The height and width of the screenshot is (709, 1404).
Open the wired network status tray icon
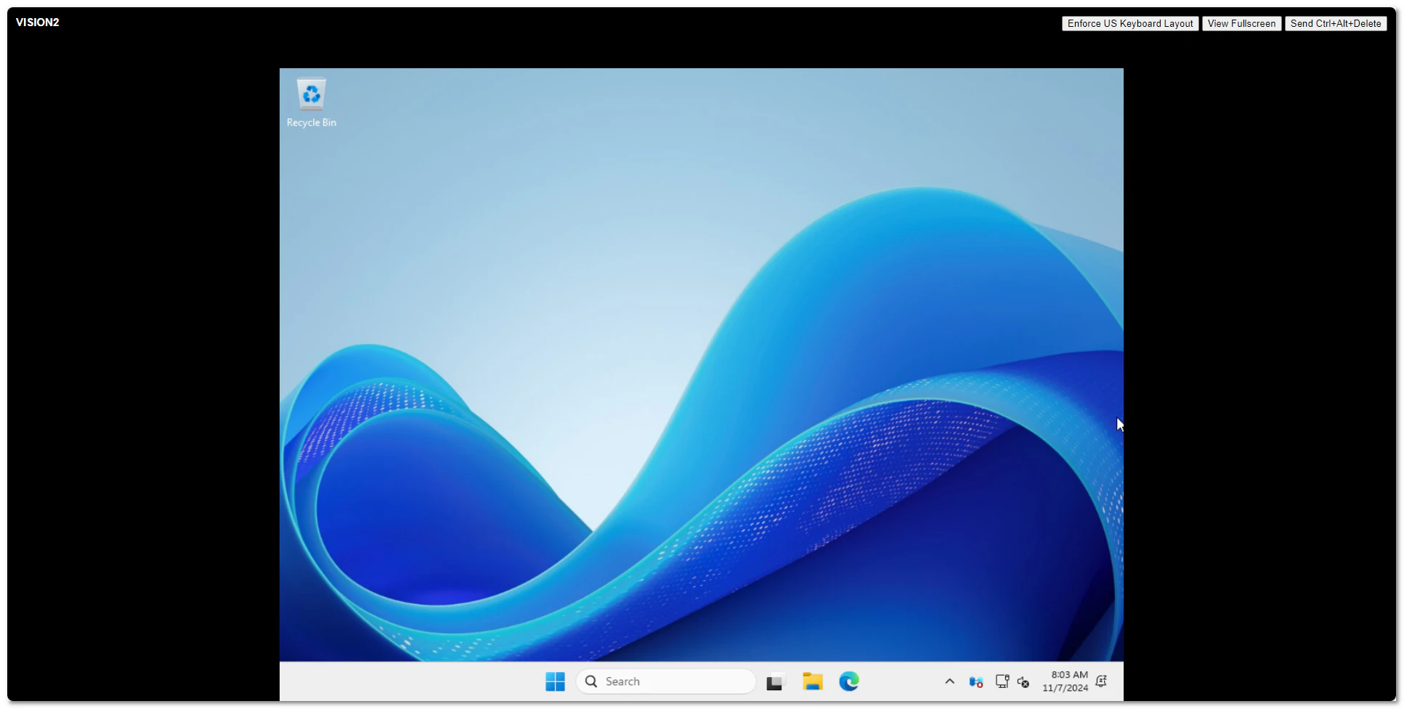[1002, 681]
